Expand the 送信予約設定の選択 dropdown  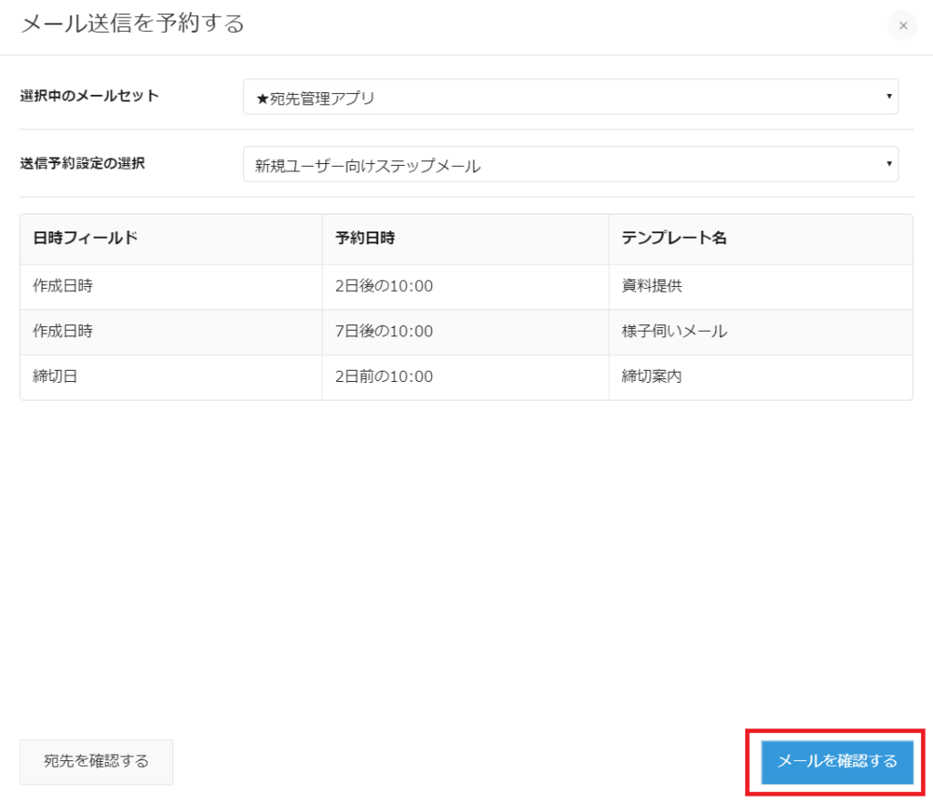pyautogui.click(x=570, y=165)
